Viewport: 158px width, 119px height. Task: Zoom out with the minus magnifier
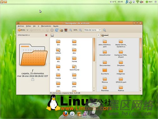[71, 30]
